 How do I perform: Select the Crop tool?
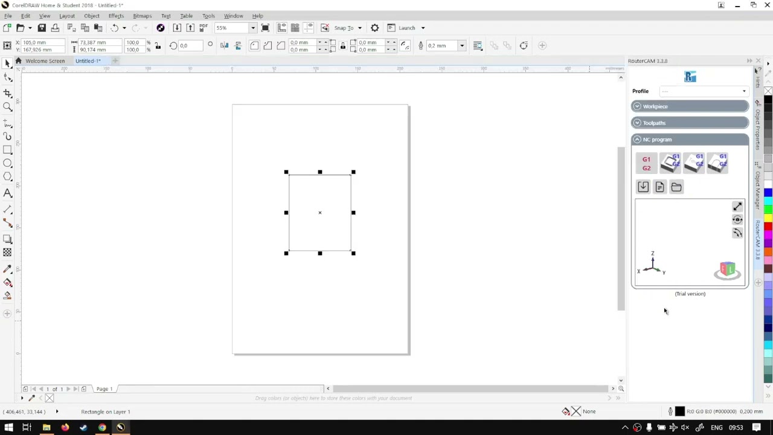[x=7, y=93]
